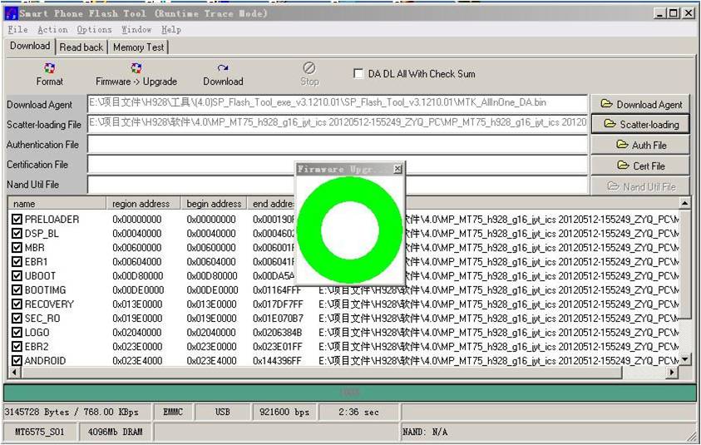The image size is (701, 445).
Task: Select RECOVERY region address 0x013E0000
Action: 137,304
